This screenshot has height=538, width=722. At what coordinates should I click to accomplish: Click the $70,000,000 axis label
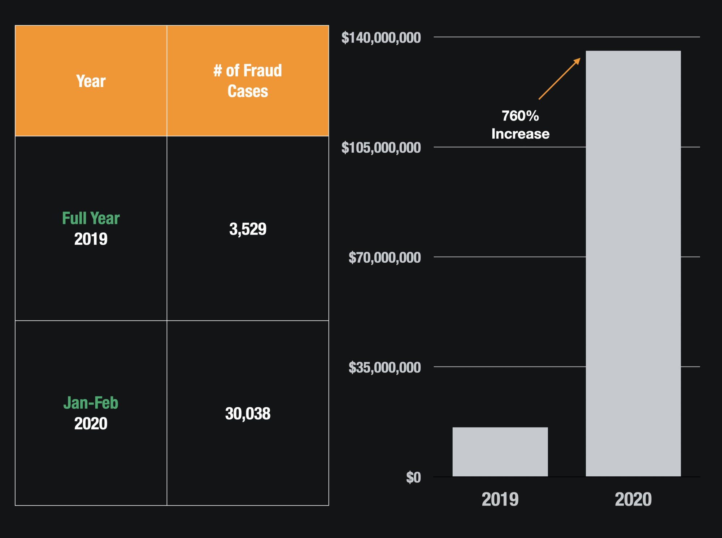click(384, 258)
